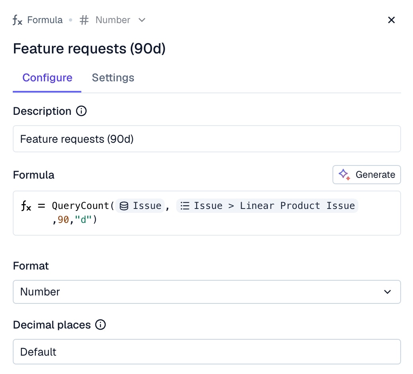The height and width of the screenshot is (374, 413).
Task: Click the Format dropdown chevron arrow
Action: [x=387, y=292]
